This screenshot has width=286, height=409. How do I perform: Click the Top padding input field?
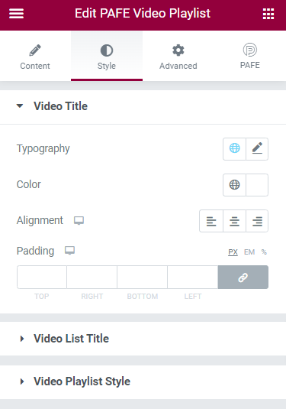(42, 277)
